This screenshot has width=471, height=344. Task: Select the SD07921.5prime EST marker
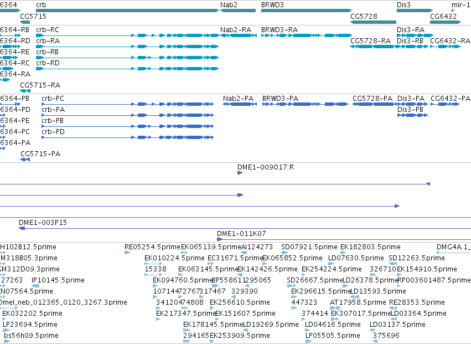284,253
